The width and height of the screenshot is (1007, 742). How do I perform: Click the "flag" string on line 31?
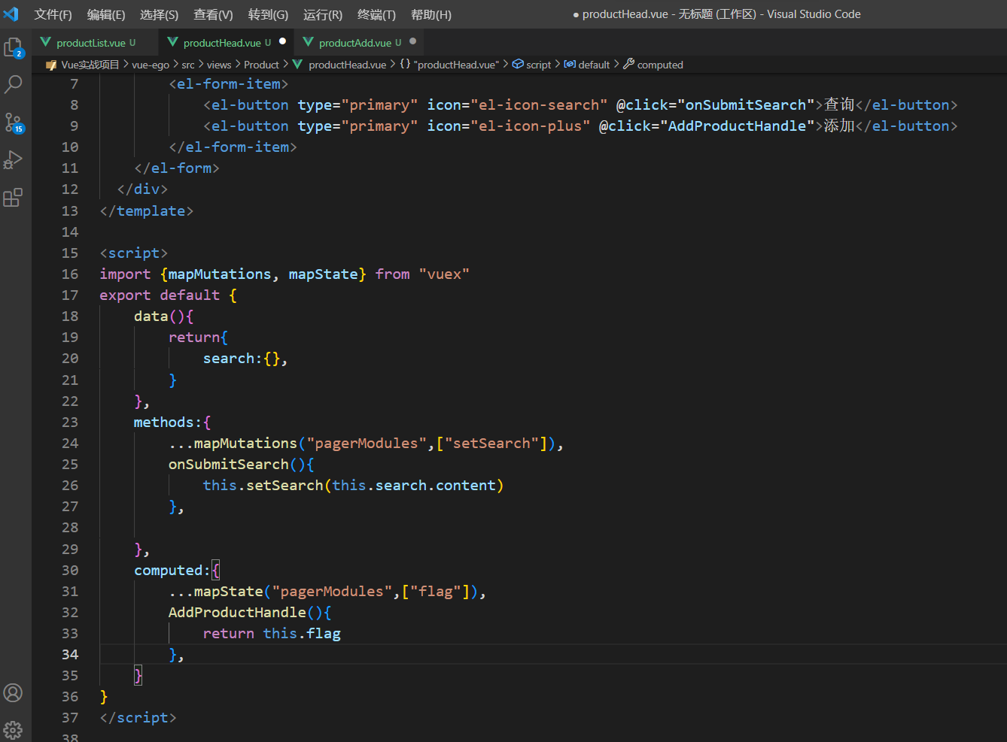[436, 592]
